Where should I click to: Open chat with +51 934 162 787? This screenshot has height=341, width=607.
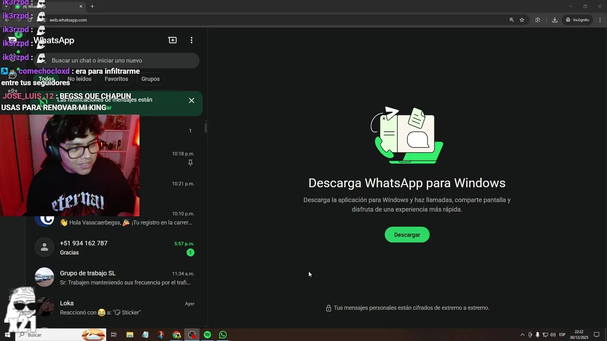click(116, 248)
